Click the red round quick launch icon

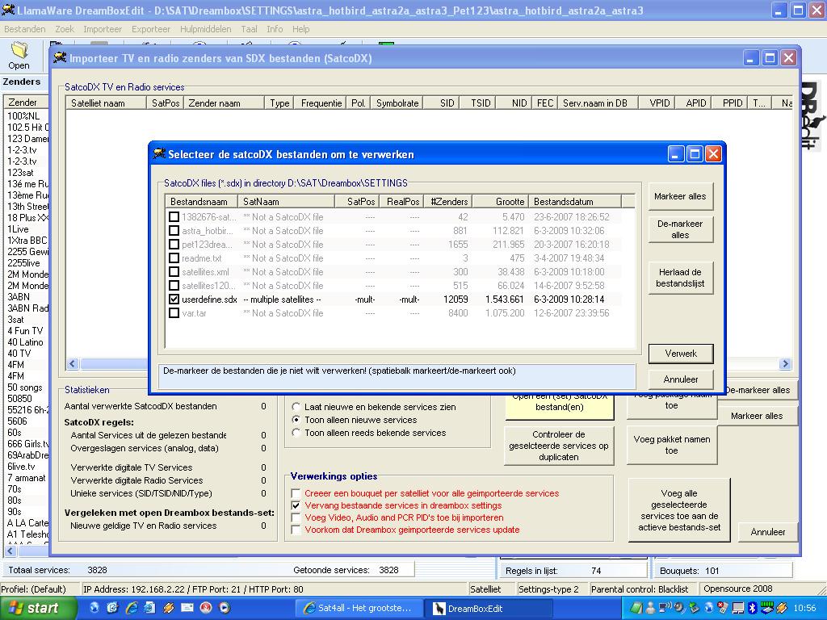pos(206,608)
